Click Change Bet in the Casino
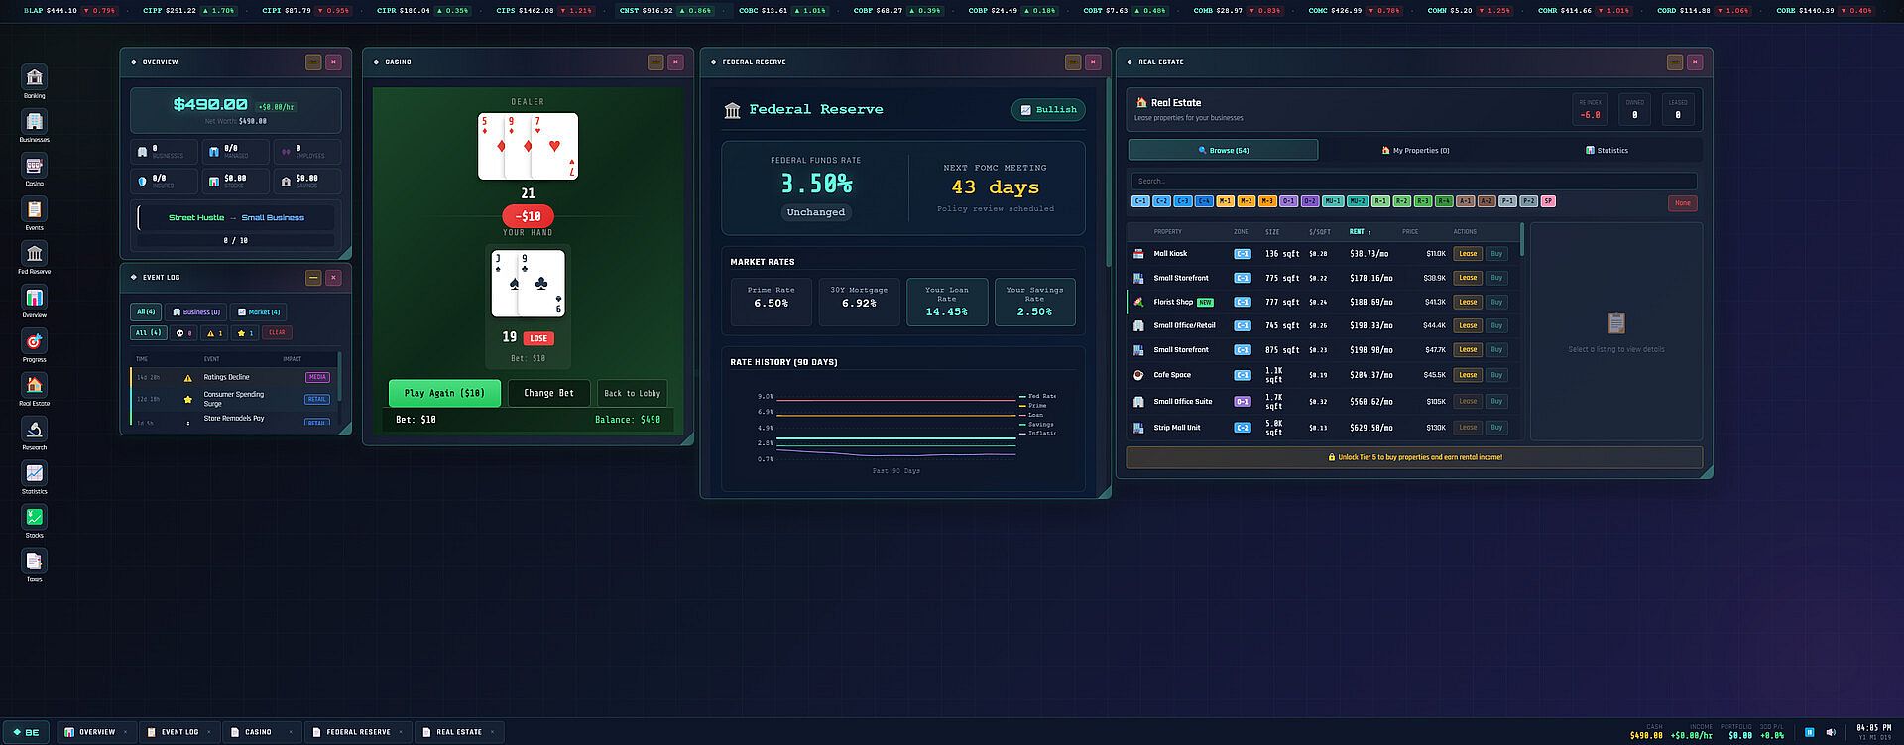Screen dimensions: 1904x745 [x=549, y=393]
